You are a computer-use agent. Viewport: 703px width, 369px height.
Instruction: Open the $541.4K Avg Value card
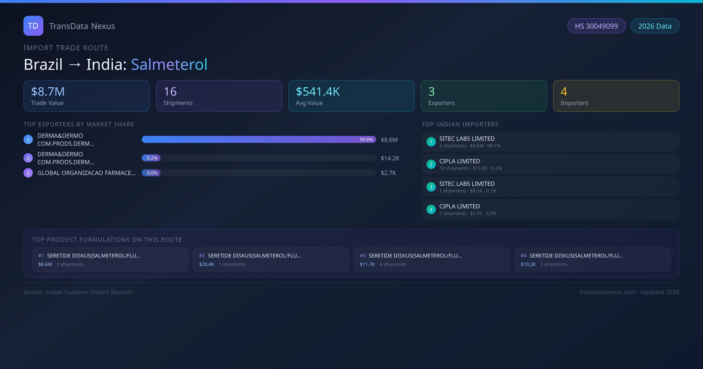pos(351,96)
